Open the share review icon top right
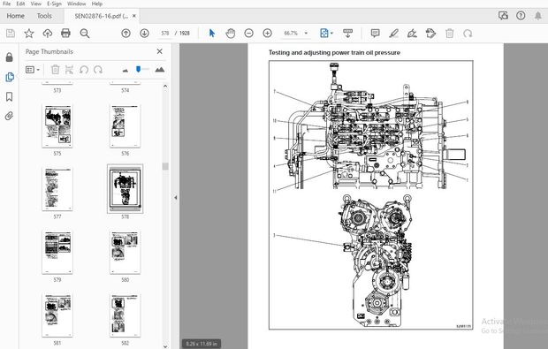The height and width of the screenshot is (349, 548). pyautogui.click(x=503, y=15)
